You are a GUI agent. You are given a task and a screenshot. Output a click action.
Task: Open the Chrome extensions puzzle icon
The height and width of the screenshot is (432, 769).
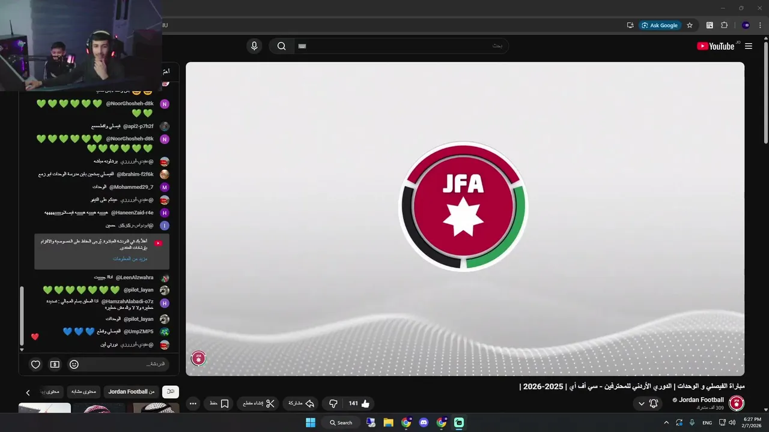point(725,25)
